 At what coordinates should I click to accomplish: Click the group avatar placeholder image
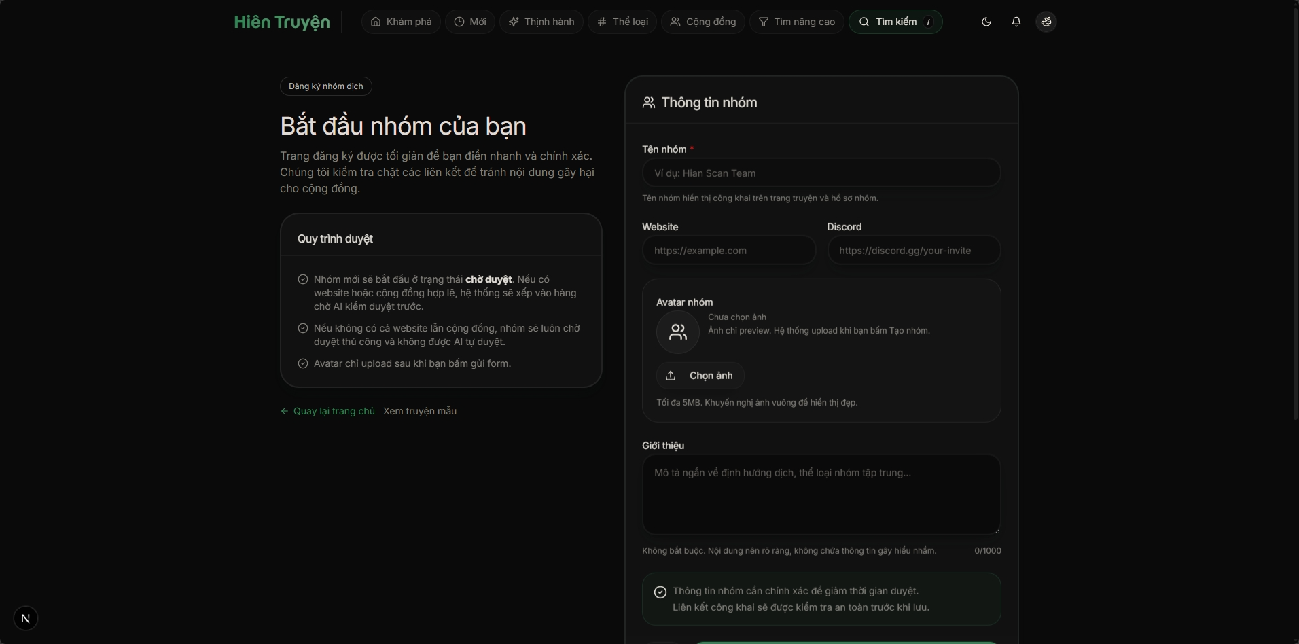(678, 332)
